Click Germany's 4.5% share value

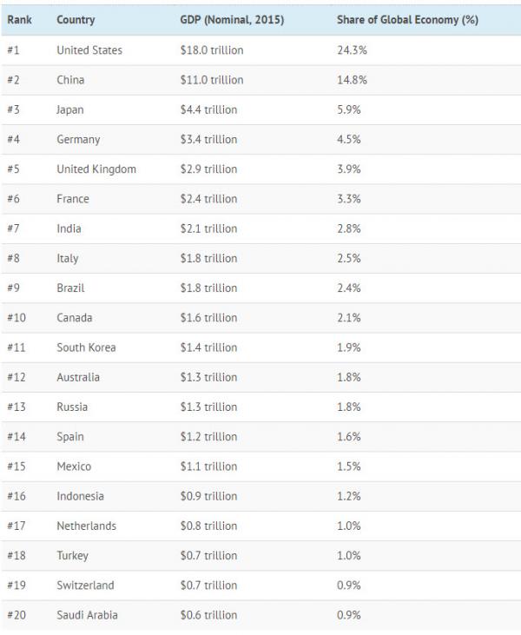click(x=348, y=140)
